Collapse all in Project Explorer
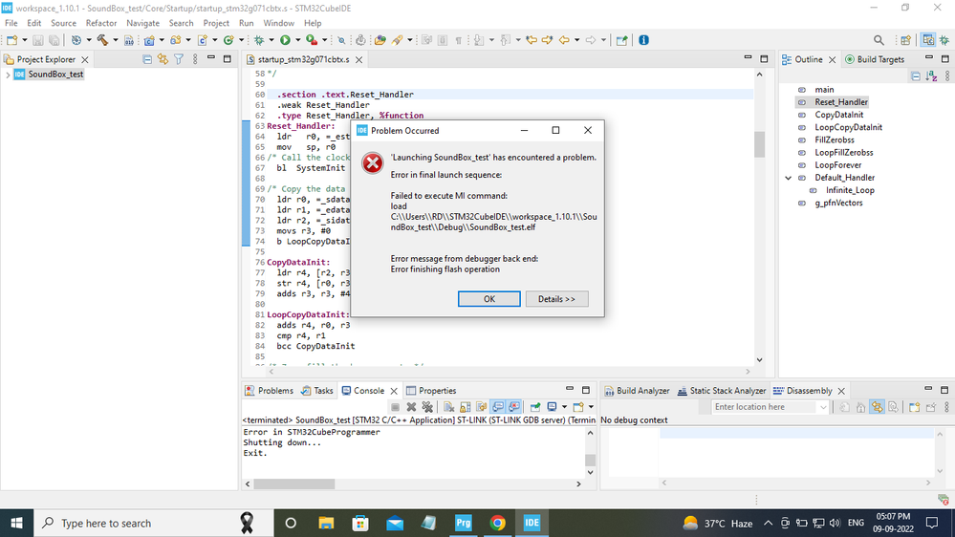The height and width of the screenshot is (537, 955). (147, 59)
